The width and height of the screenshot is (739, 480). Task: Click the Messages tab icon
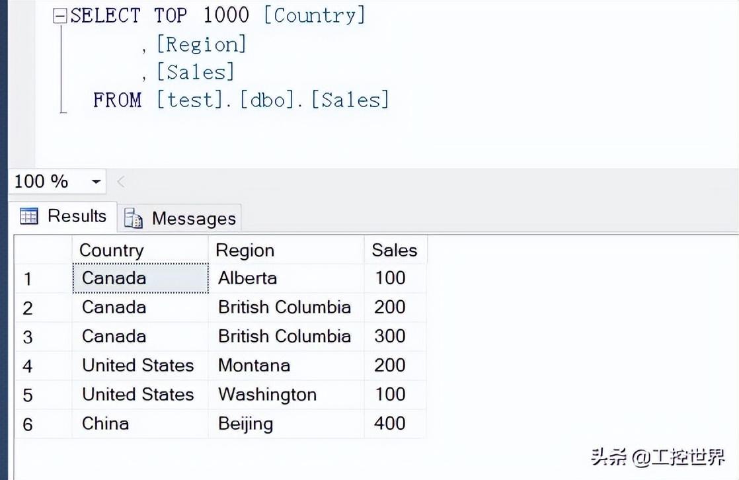click(134, 219)
